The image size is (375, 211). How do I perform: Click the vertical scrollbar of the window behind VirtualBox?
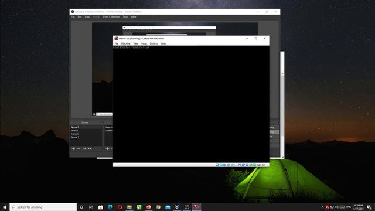pyautogui.click(x=282, y=105)
